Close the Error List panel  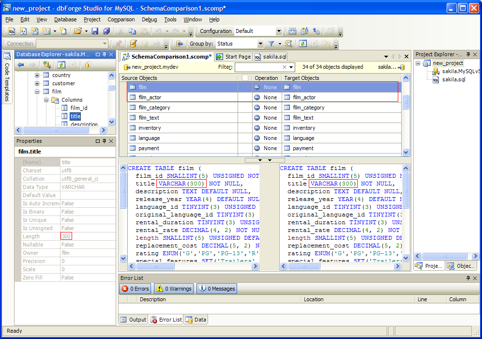click(475, 278)
